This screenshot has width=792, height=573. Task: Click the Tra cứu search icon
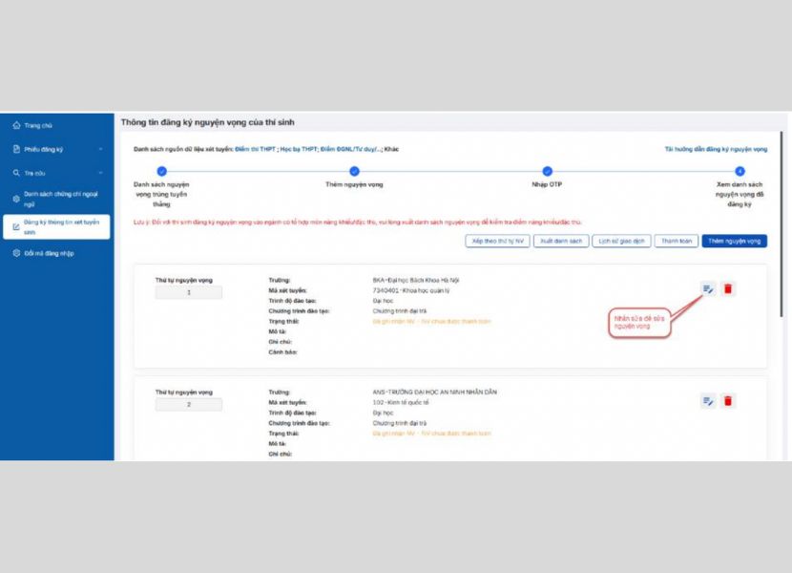coord(16,173)
